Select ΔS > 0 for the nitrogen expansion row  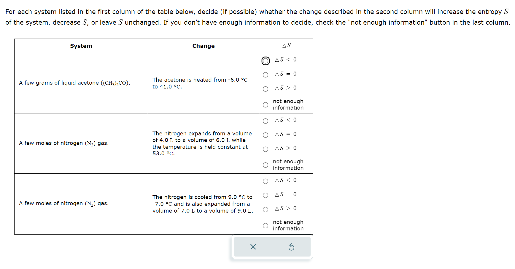266,149
